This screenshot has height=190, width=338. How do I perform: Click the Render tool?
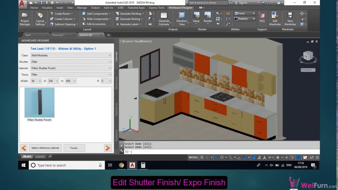pyautogui.click(x=208, y=17)
